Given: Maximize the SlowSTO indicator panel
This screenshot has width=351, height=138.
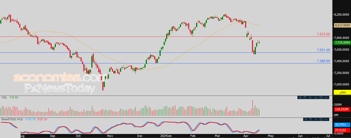Looking at the screenshot, I should 311,119.
